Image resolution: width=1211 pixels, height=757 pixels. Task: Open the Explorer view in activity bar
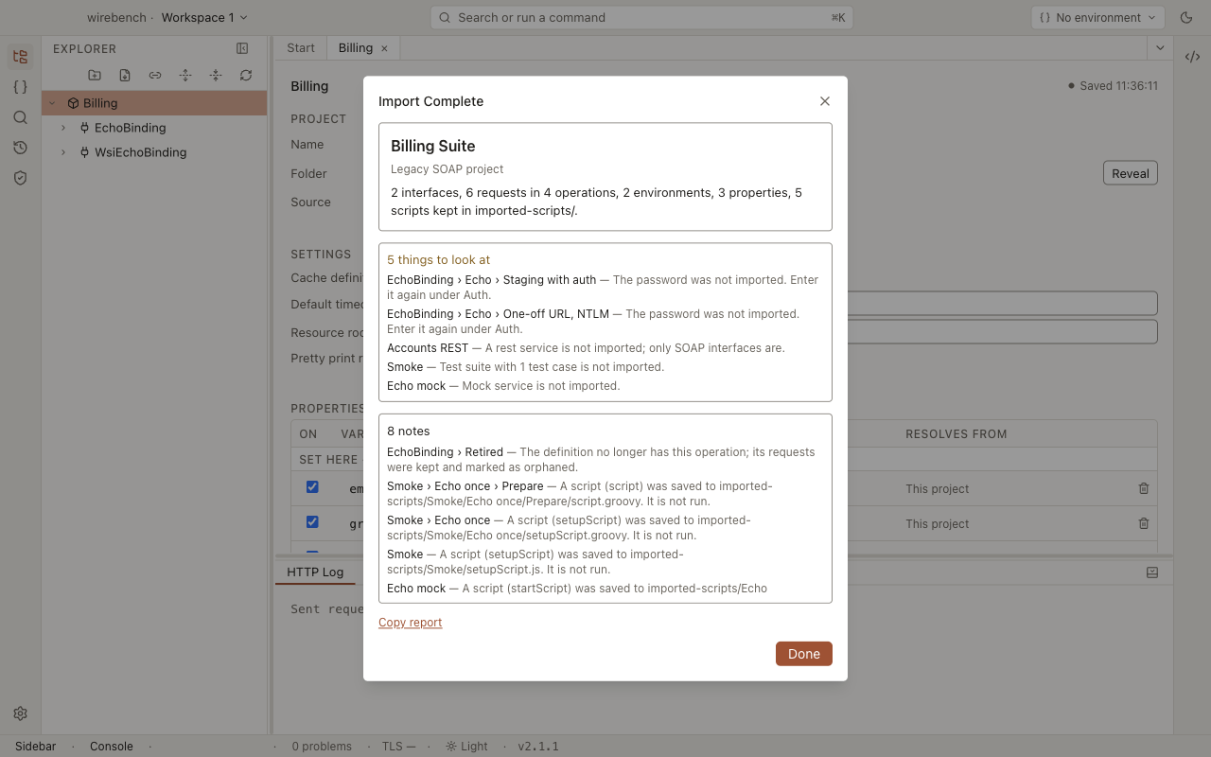[x=20, y=57]
